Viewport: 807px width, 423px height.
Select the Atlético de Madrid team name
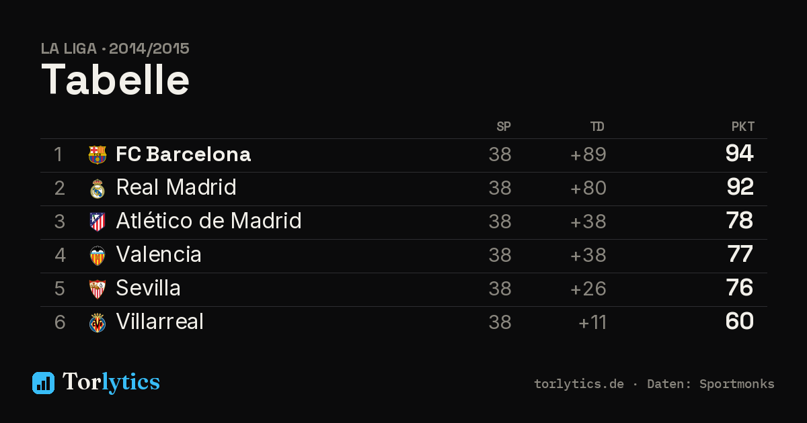point(208,221)
